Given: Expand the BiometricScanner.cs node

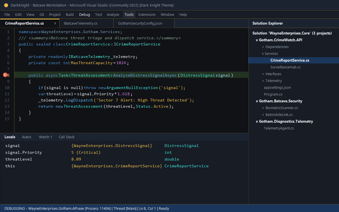Looking at the screenshot, I should pos(263,108).
